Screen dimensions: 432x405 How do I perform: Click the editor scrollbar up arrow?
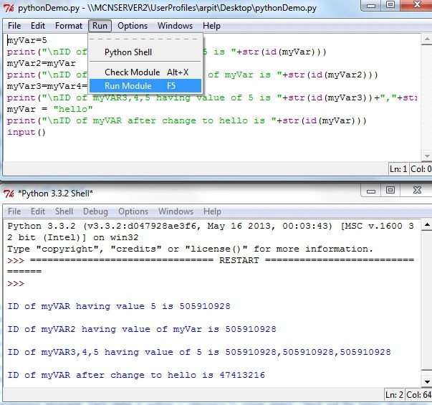[x=427, y=39]
